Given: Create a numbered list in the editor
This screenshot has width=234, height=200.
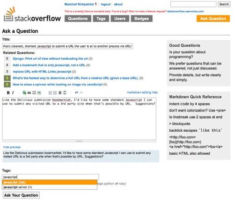Looking at the screenshot, I should click(x=50, y=93).
